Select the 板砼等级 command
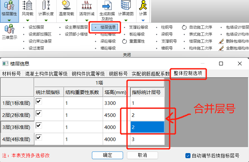249x162 pixels. [137, 34]
